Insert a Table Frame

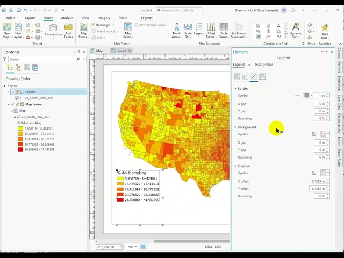[x=224, y=30]
